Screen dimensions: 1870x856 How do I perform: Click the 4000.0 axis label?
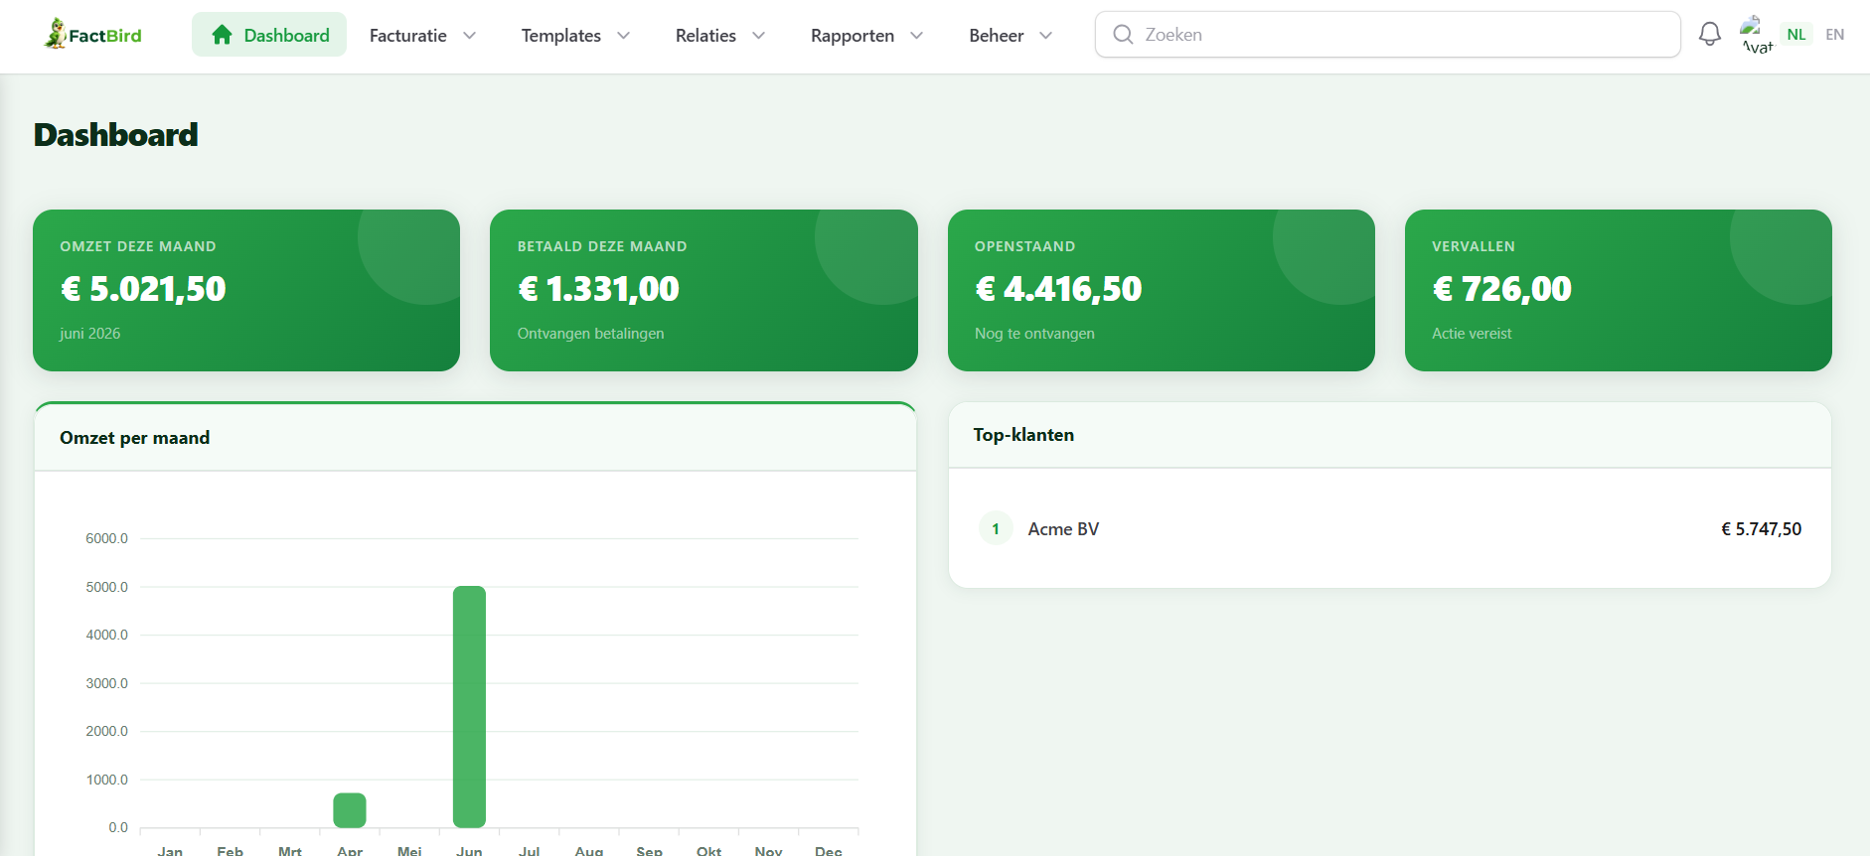tap(107, 635)
